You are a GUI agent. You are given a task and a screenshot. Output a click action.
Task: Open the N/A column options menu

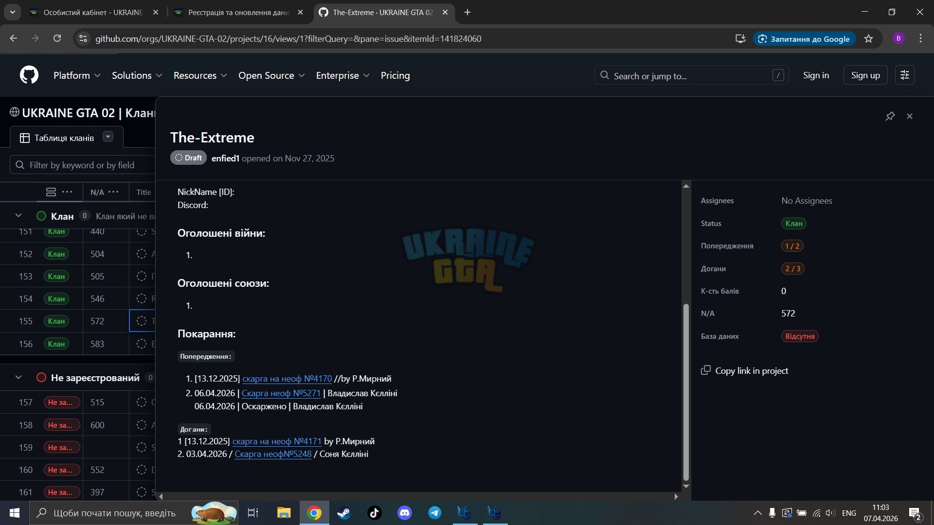pos(114,192)
